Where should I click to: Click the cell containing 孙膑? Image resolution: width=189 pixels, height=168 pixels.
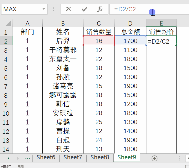(63, 77)
